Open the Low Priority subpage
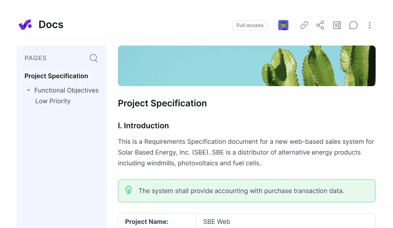This screenshot has width=393, height=228. (53, 101)
